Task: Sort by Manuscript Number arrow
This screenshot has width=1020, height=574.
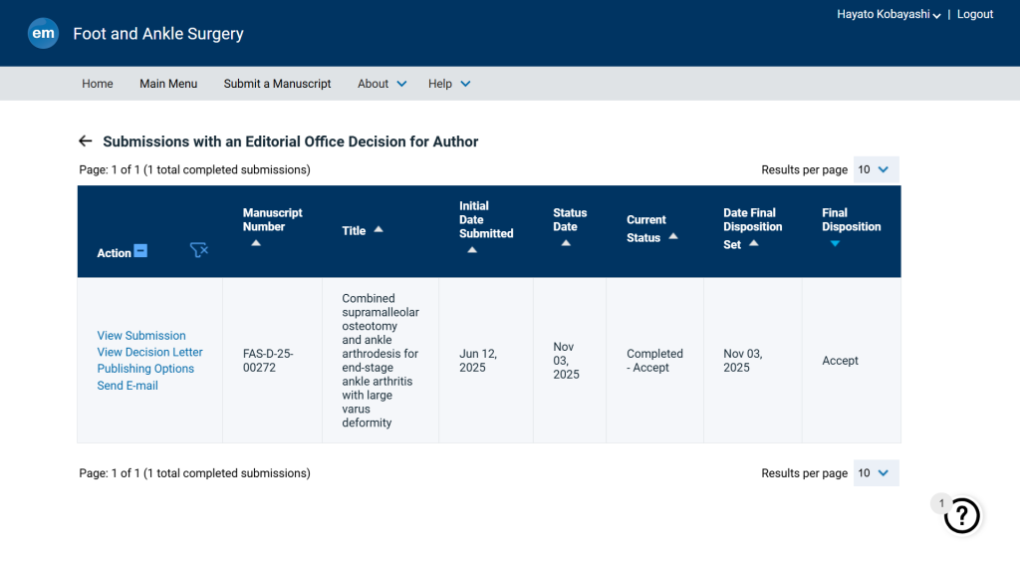Action: [x=256, y=243]
